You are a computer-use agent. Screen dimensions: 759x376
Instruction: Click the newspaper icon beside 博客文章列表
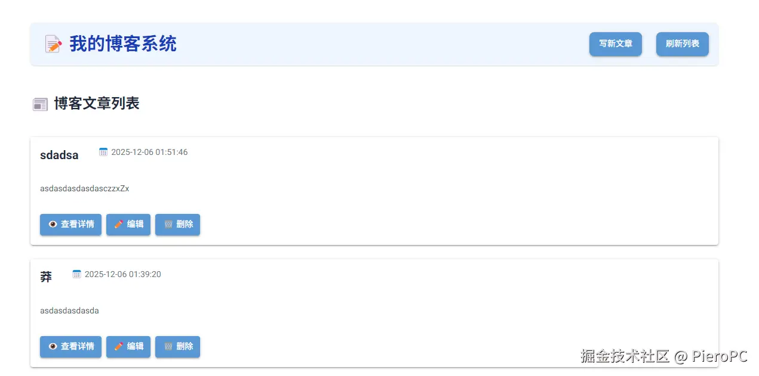click(40, 104)
